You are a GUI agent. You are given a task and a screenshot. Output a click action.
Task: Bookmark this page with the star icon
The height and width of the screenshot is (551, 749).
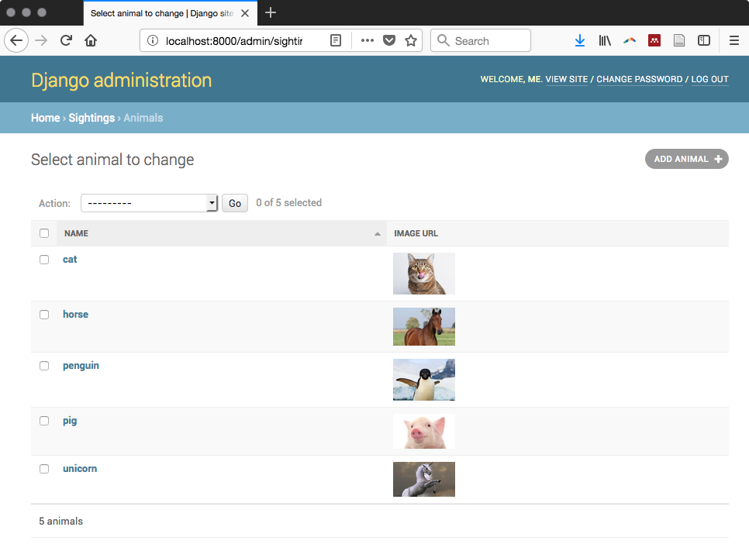(411, 40)
